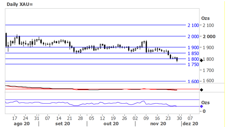Screen dimensions: 227x127
Task: Pick the '19' date tick above out 20
Action: coord(113,118)
